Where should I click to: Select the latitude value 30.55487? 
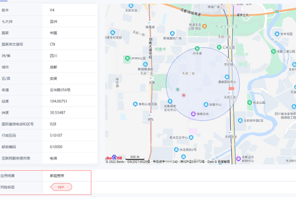pyautogui.click(x=58, y=113)
